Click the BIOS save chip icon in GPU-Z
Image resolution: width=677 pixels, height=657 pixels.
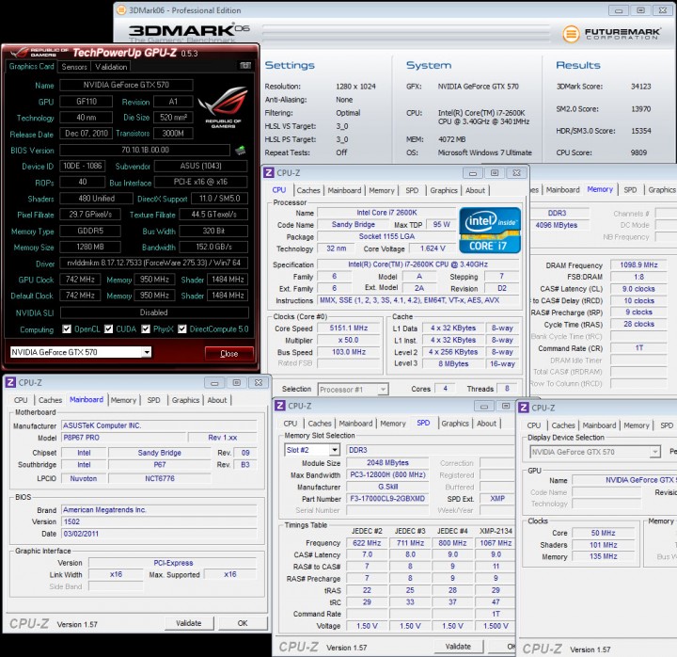[241, 151]
